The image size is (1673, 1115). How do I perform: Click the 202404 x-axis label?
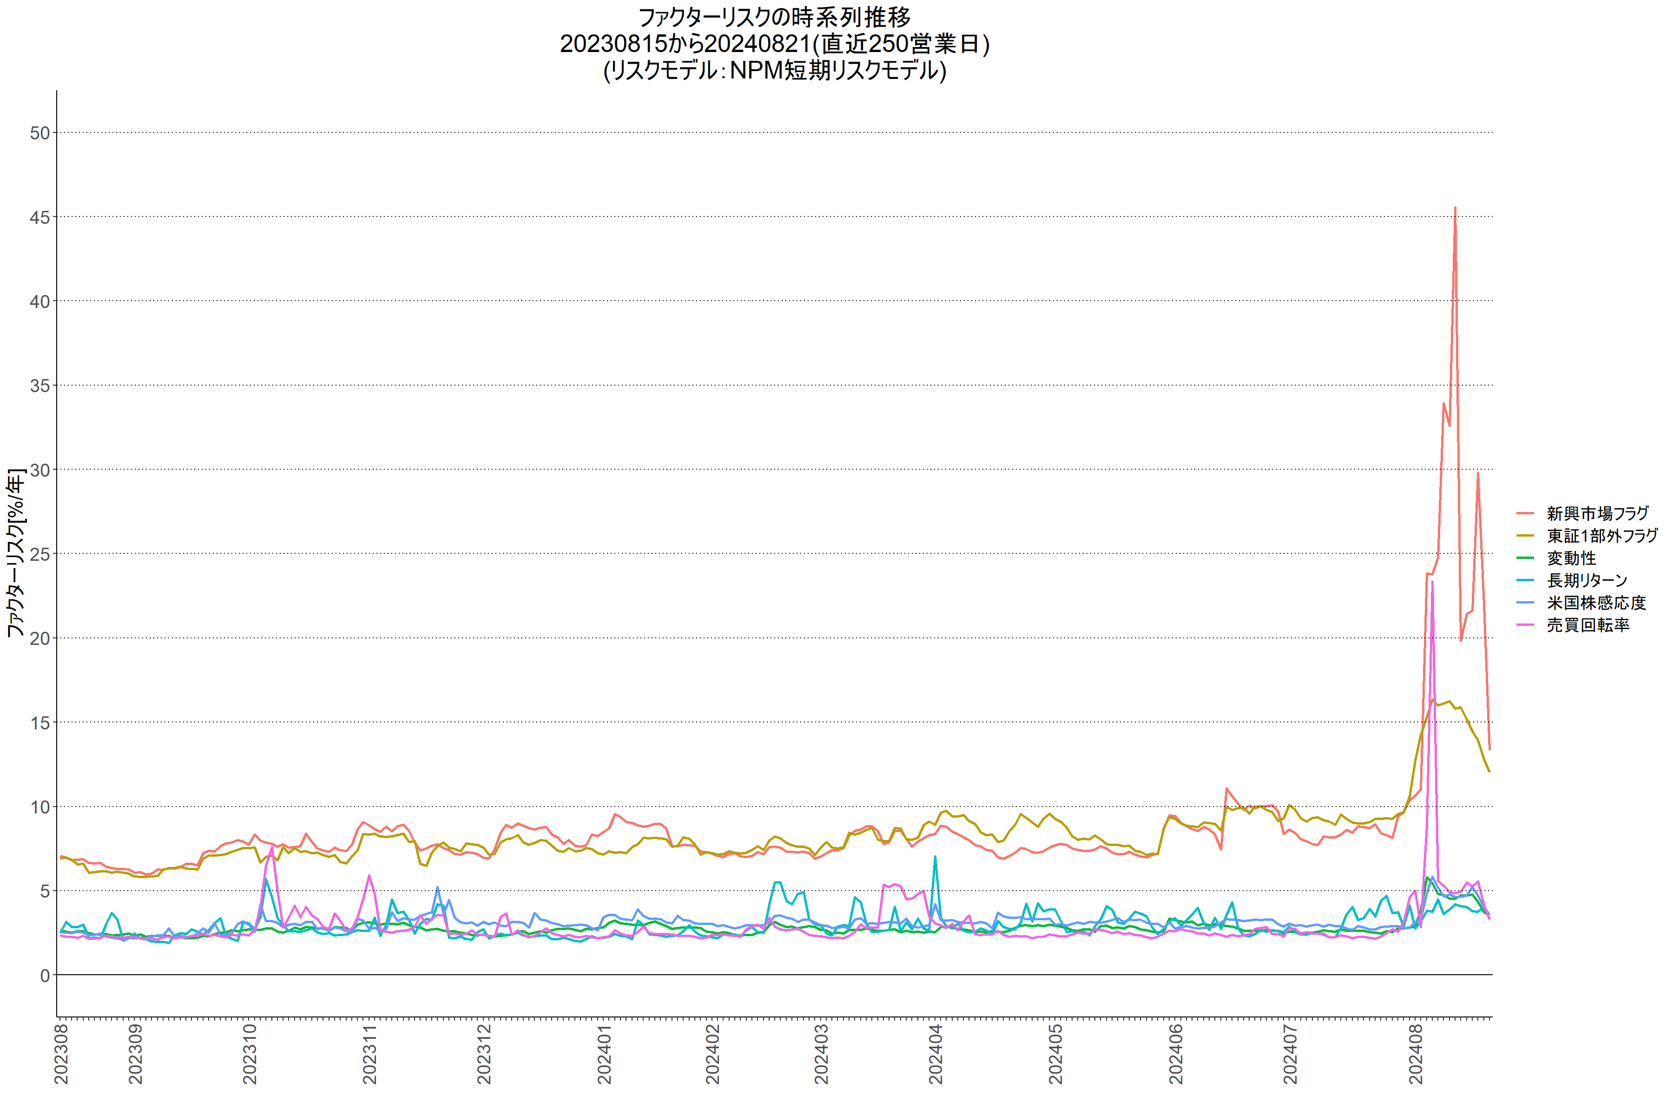point(935,1054)
